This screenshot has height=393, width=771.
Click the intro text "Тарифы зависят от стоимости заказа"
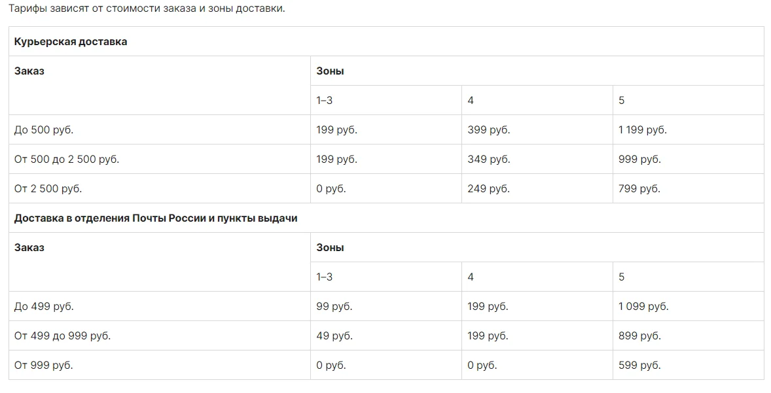coord(147,10)
